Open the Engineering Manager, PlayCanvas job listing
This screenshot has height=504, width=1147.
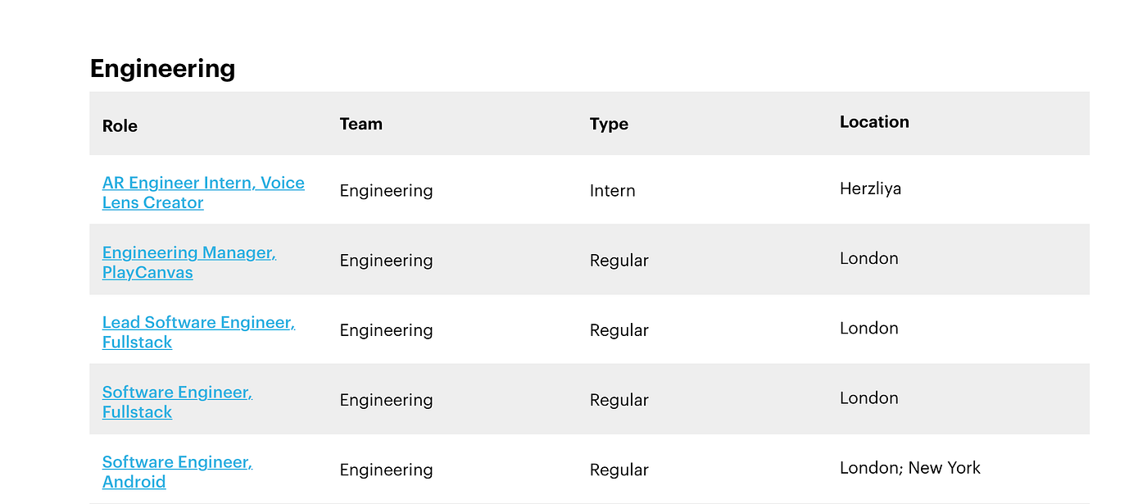pos(188,262)
